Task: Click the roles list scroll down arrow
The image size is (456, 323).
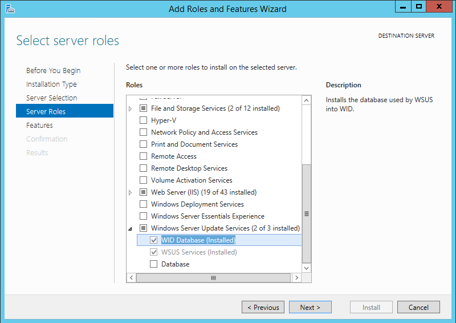Action: [307, 267]
